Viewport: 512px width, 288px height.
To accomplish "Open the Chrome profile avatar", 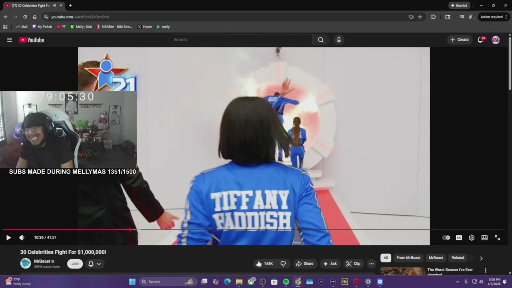I will 472,17.
